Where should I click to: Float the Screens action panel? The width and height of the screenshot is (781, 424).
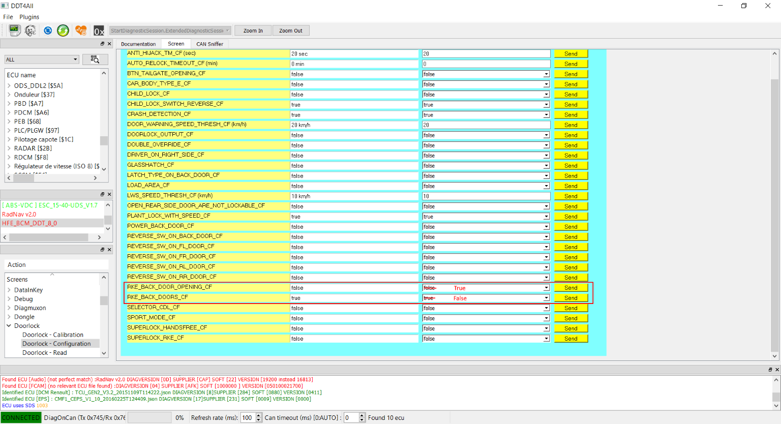102,250
